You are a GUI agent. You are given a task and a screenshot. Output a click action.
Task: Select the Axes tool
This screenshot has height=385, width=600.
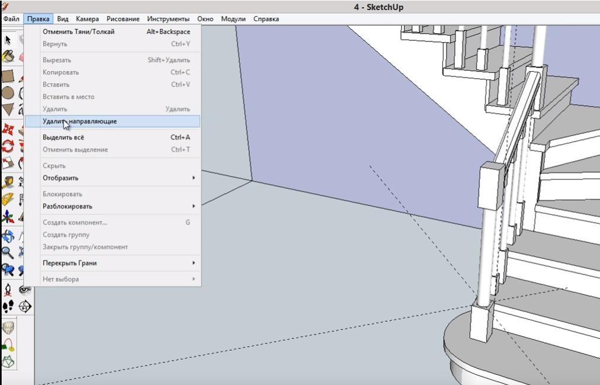pos(8,216)
